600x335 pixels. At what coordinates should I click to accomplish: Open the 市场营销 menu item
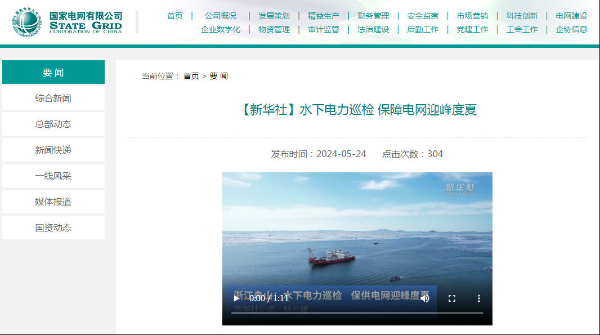click(x=472, y=16)
